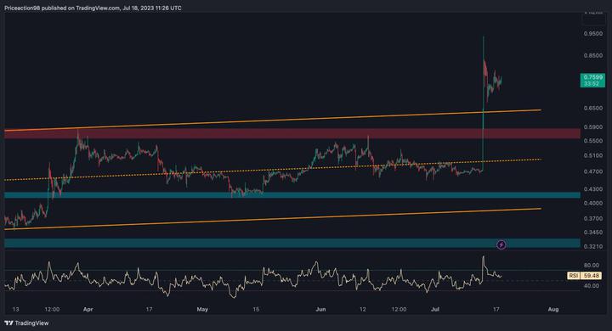
Task: Click the Jun date label on time axis
Action: [320, 309]
